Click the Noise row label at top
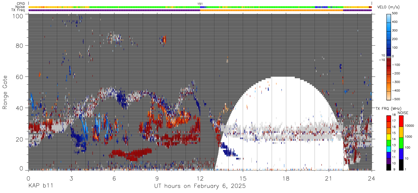Viewport: 418px width, 193px height. point(20,7)
